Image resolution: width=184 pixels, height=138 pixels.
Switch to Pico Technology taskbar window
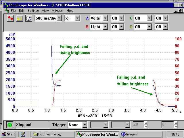(53, 134)
